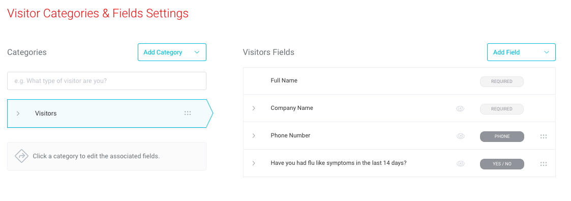Toggle flu symptoms field eye visibility icon

click(460, 164)
